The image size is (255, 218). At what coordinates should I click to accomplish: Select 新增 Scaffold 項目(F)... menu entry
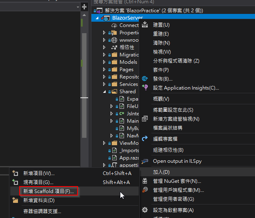click(x=74, y=191)
